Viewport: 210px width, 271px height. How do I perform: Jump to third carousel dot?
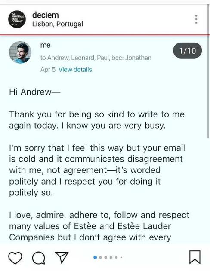pos(106,257)
